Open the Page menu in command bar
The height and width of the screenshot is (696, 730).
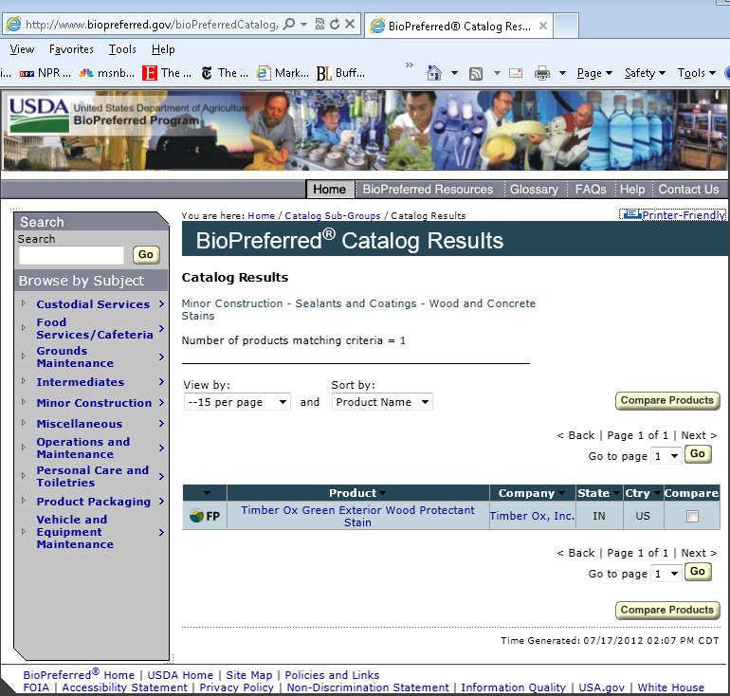click(594, 73)
